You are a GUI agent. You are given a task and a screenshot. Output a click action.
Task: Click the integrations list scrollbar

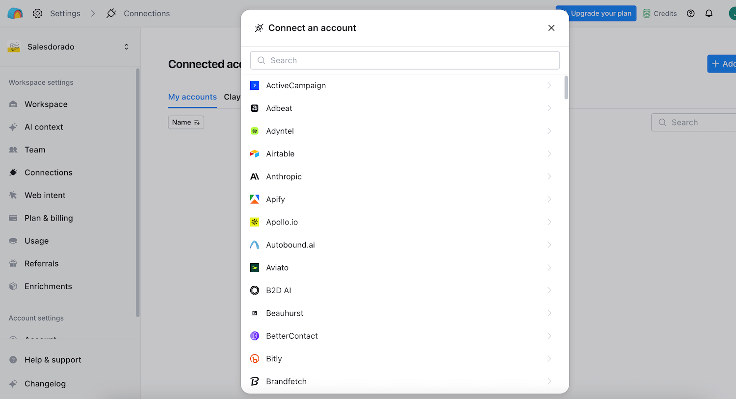click(566, 88)
